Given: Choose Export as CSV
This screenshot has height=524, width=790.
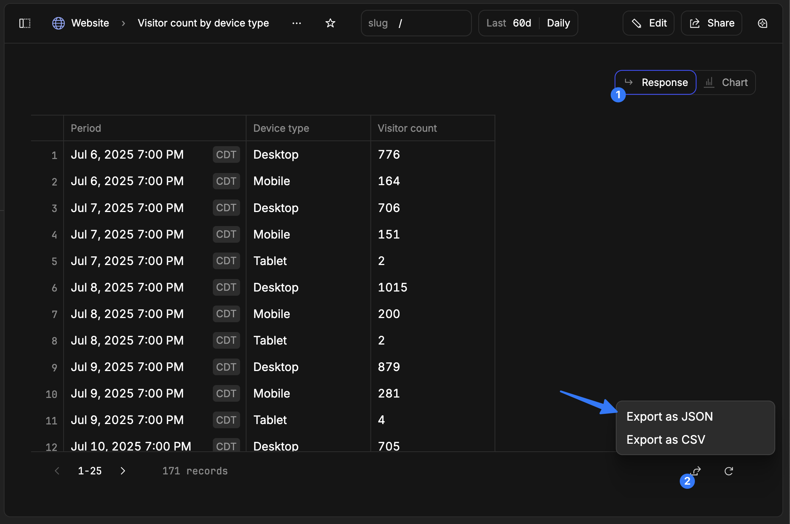Looking at the screenshot, I should pyautogui.click(x=666, y=440).
